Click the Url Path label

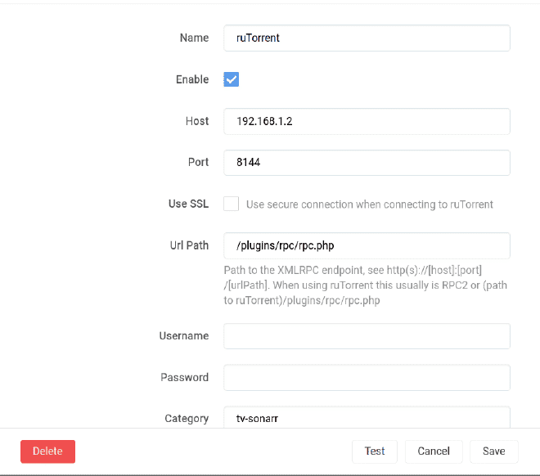pos(189,245)
